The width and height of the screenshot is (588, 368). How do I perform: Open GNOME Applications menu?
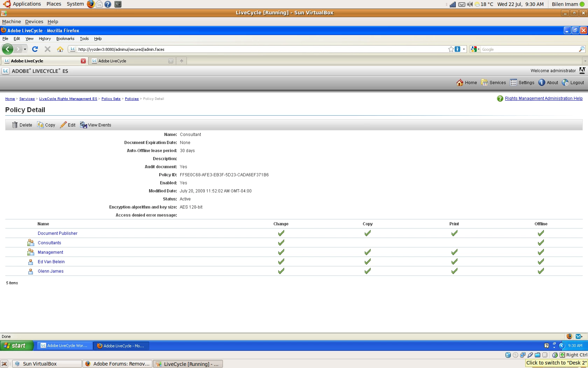tap(22, 4)
